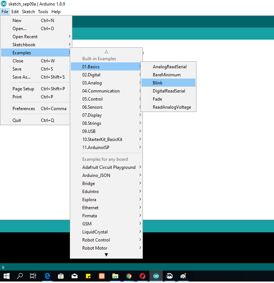Screen dimensions: 274x283
Task: Expand the 04.Communication submenu
Action: click(x=107, y=91)
